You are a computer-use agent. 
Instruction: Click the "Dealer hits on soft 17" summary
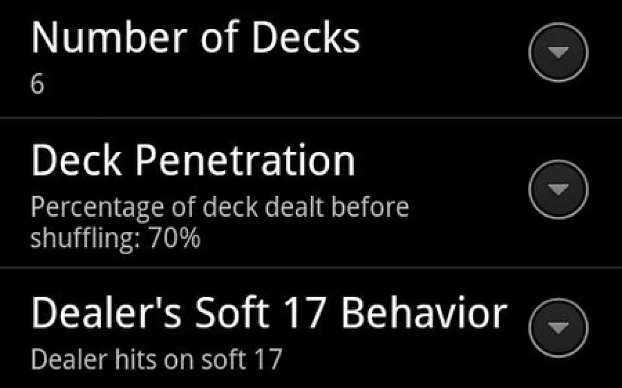156,358
